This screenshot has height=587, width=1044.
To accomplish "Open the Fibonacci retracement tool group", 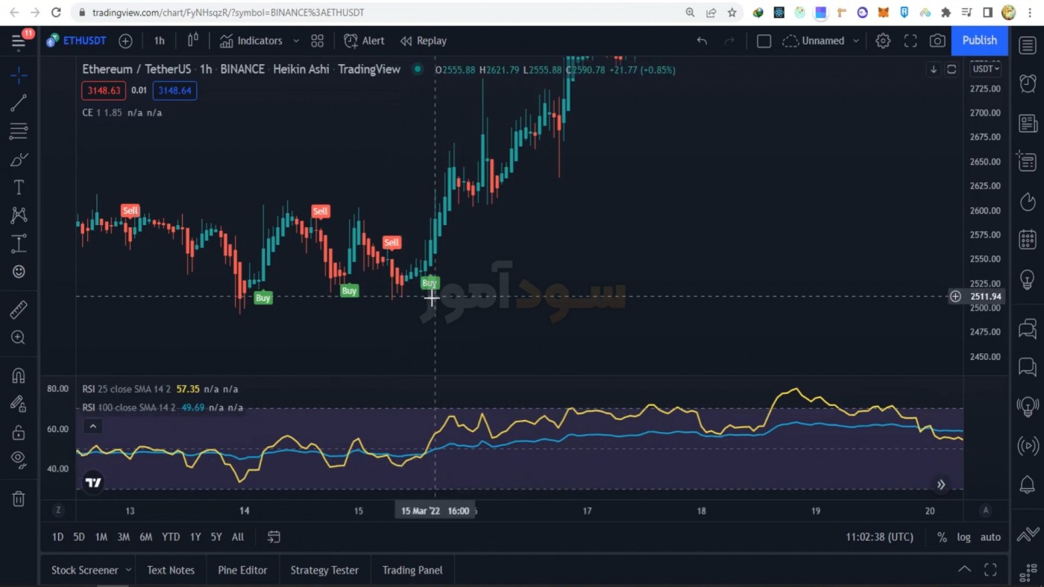I will click(x=19, y=131).
